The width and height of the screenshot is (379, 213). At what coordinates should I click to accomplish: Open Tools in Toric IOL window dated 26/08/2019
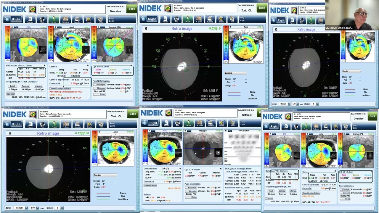[232, 19]
